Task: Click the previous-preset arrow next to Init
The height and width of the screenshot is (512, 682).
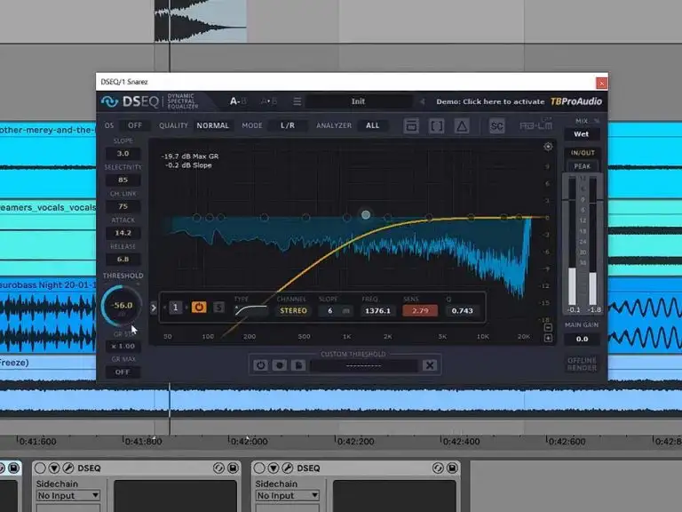Action: (x=422, y=101)
